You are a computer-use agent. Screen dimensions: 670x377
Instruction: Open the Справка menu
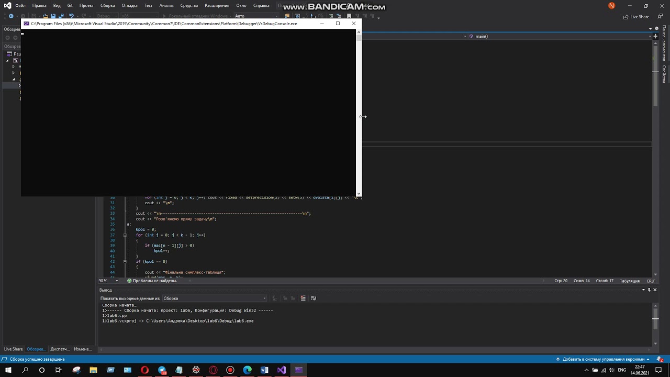(x=261, y=6)
